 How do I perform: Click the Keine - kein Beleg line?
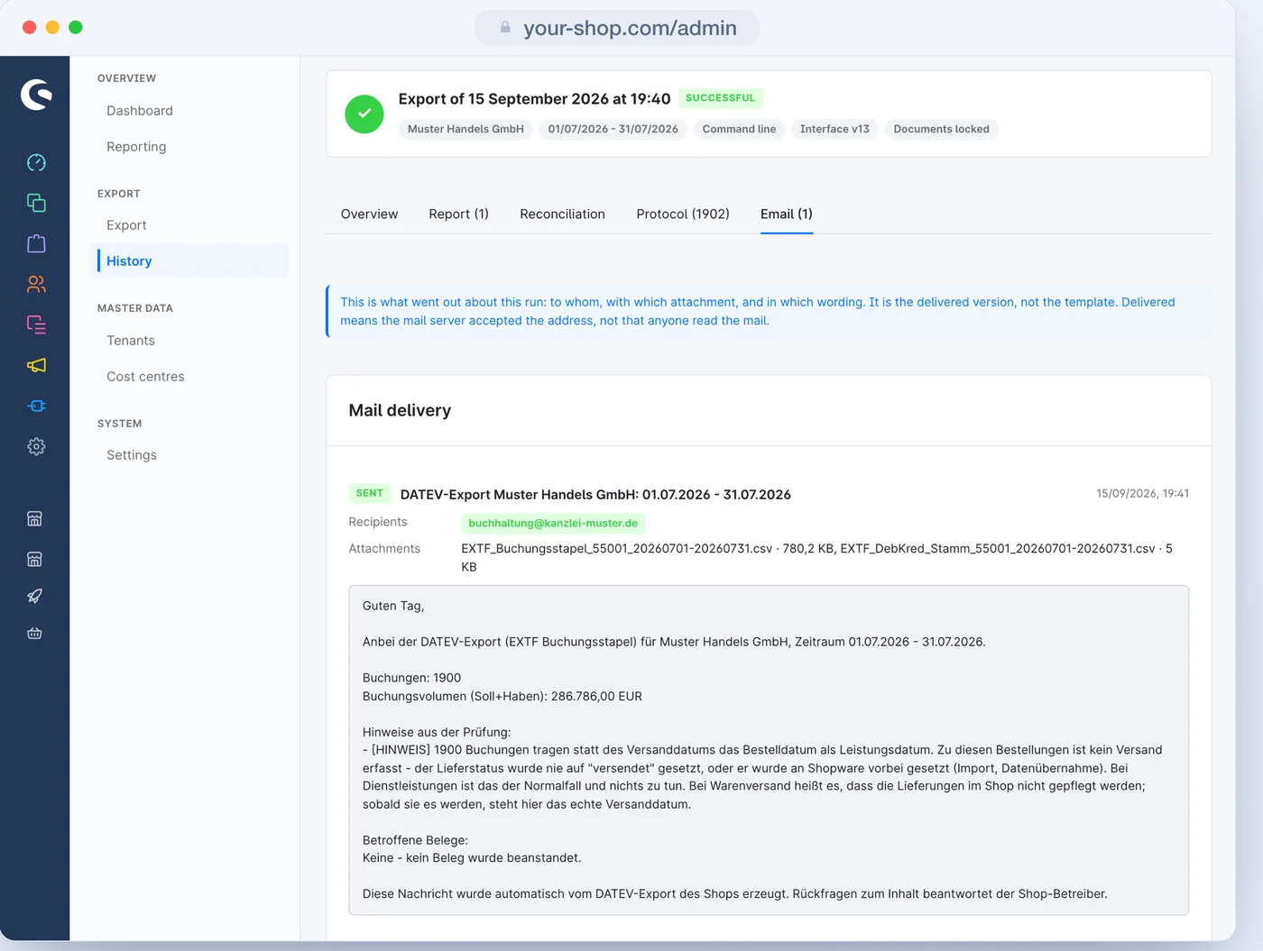472,857
